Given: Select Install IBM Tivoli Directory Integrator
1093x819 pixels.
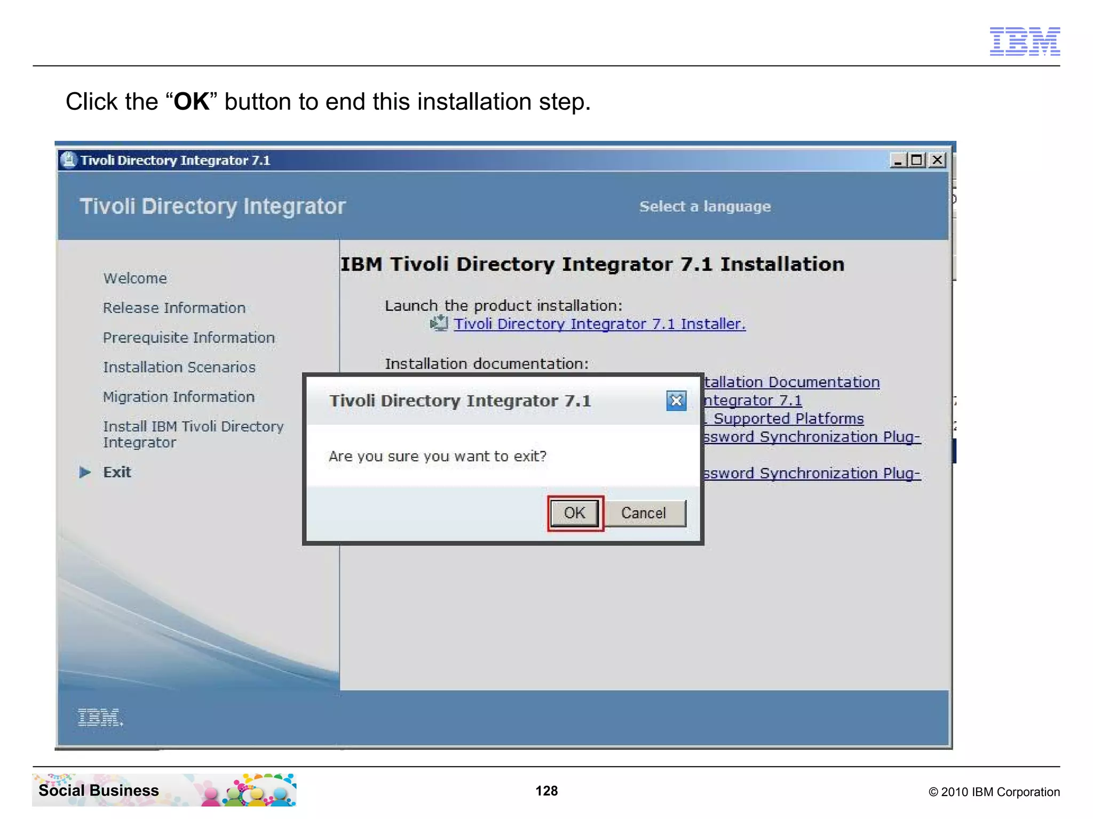Looking at the screenshot, I should click(193, 435).
